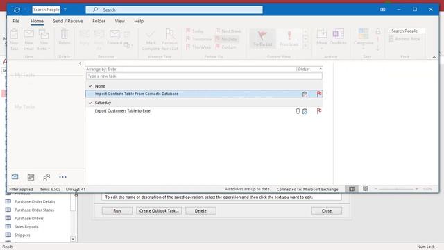
Task: Click the Send/Receive sync icon in title bar
Action: [x=17, y=10]
